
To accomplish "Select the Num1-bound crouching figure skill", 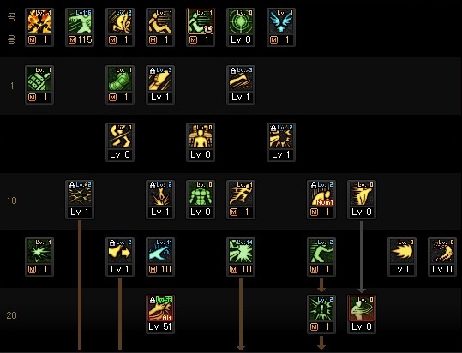I will pyautogui.click(x=321, y=194).
